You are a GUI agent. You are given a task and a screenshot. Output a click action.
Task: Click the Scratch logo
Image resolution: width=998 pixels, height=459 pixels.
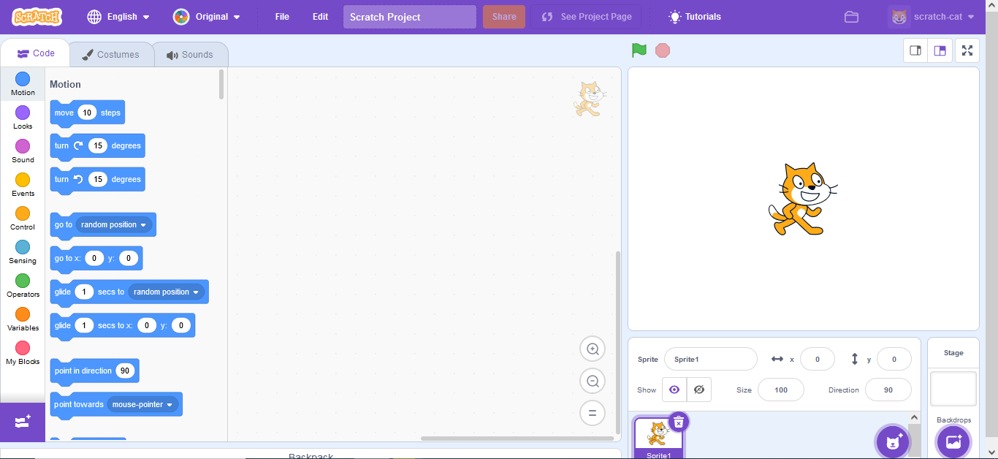click(37, 16)
